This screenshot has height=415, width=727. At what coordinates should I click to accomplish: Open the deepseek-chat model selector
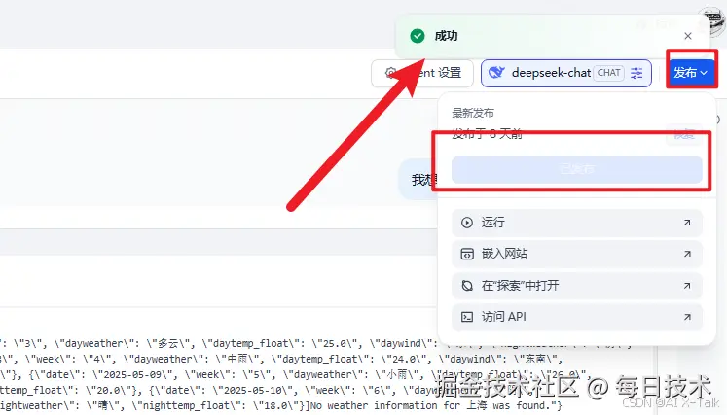tap(566, 73)
